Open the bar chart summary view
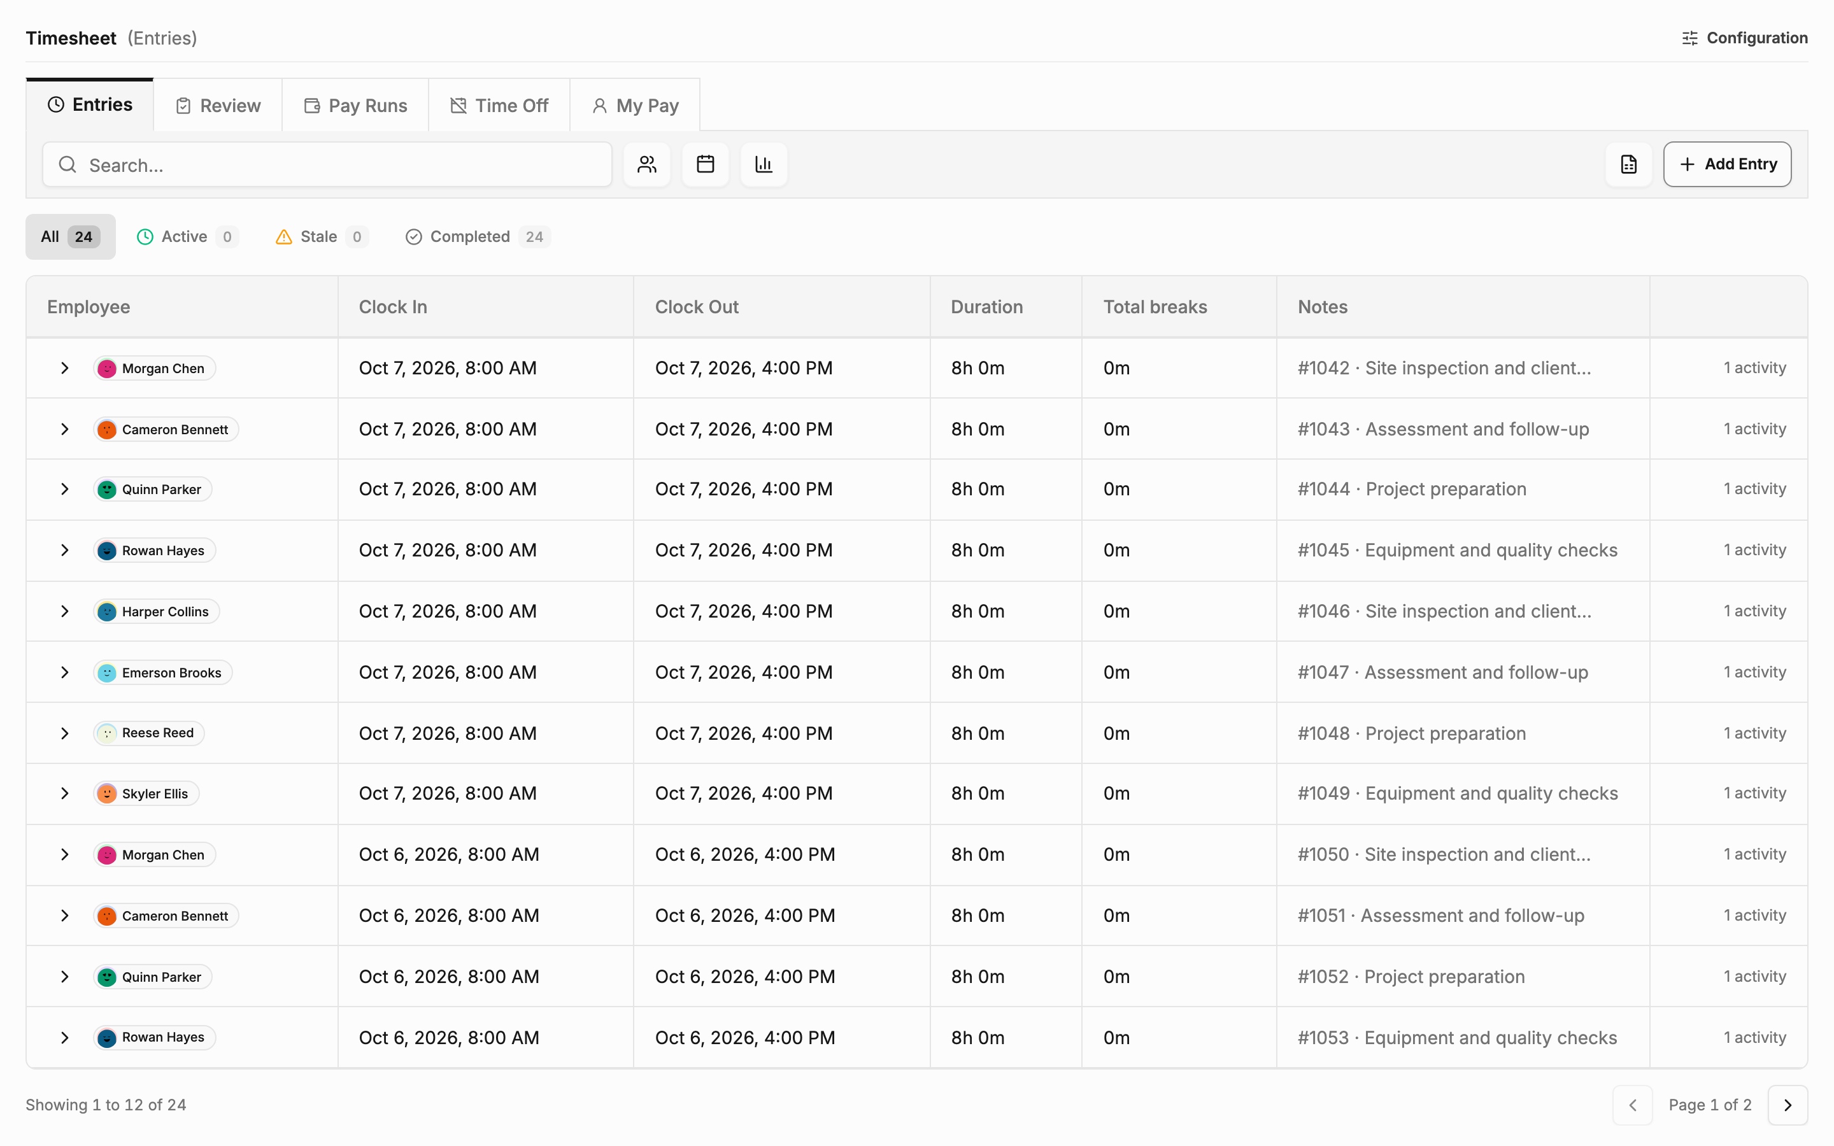 click(763, 164)
